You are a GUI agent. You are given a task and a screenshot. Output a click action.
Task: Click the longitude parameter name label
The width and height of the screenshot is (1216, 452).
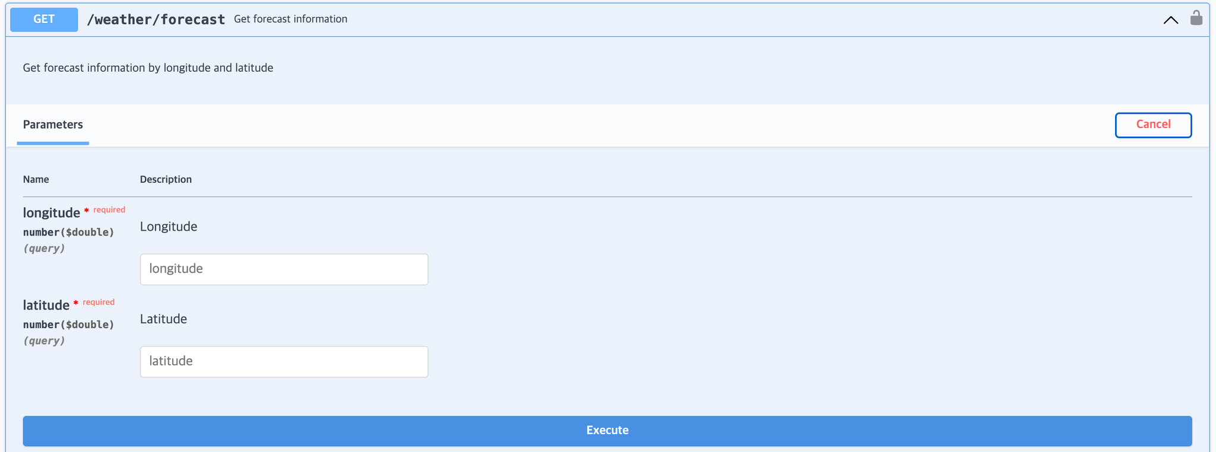(52, 212)
